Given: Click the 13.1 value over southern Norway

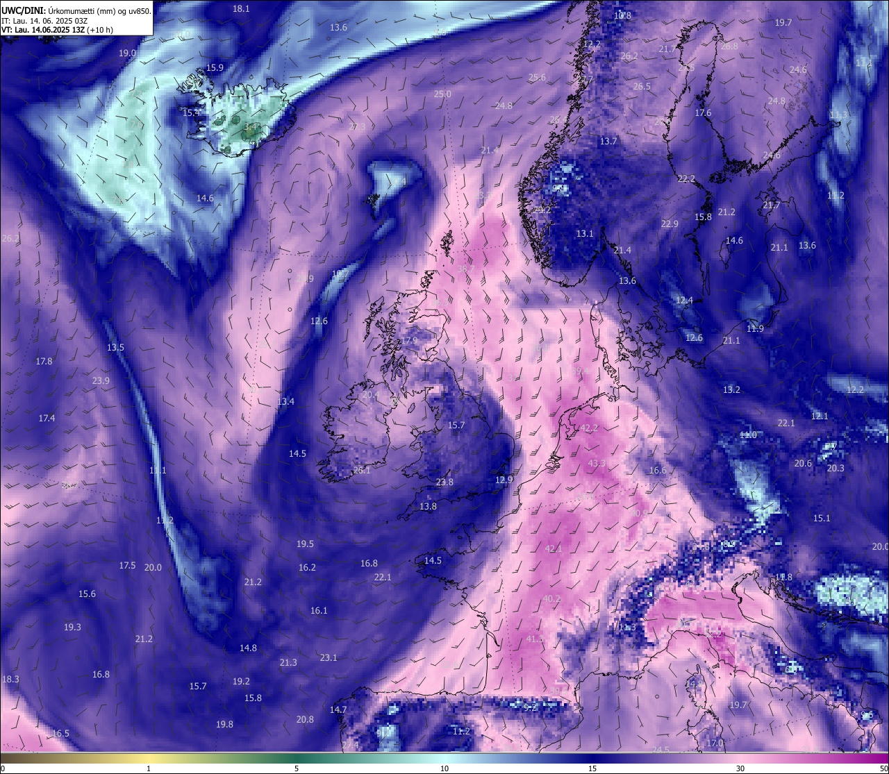Looking at the screenshot, I should point(585,235).
